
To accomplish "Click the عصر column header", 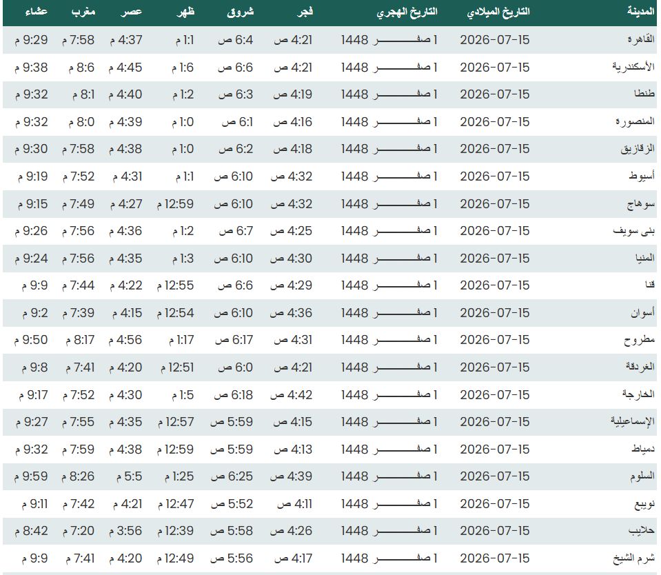I will coord(131,12).
